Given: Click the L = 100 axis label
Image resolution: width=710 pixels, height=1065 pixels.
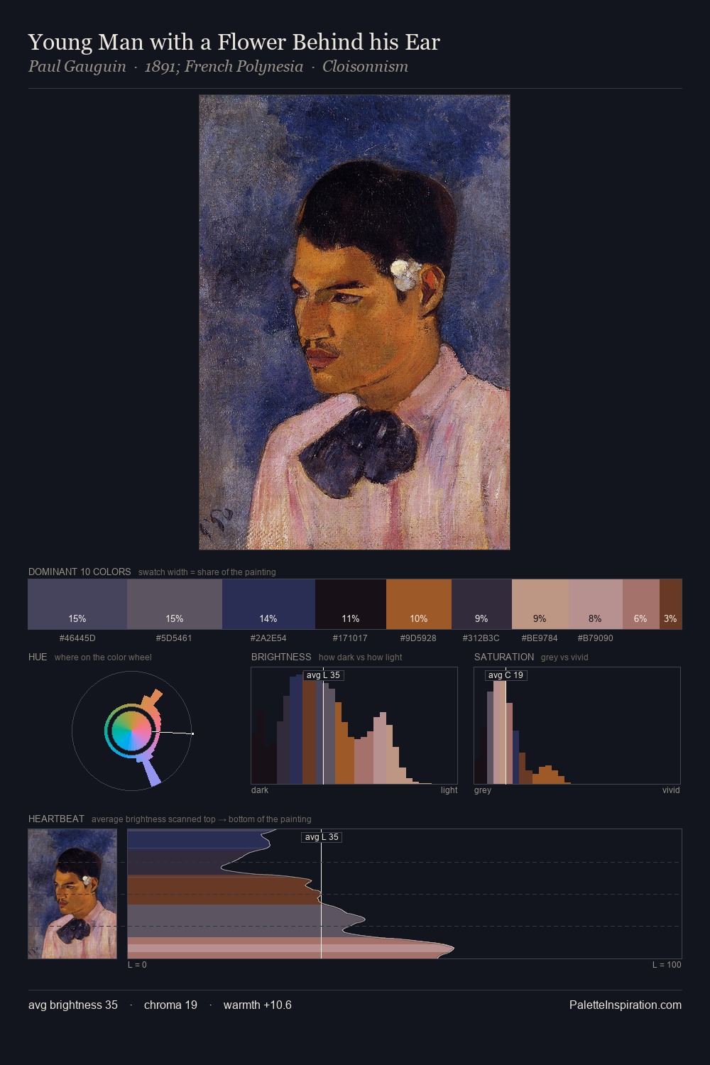Looking at the screenshot, I should (x=667, y=965).
